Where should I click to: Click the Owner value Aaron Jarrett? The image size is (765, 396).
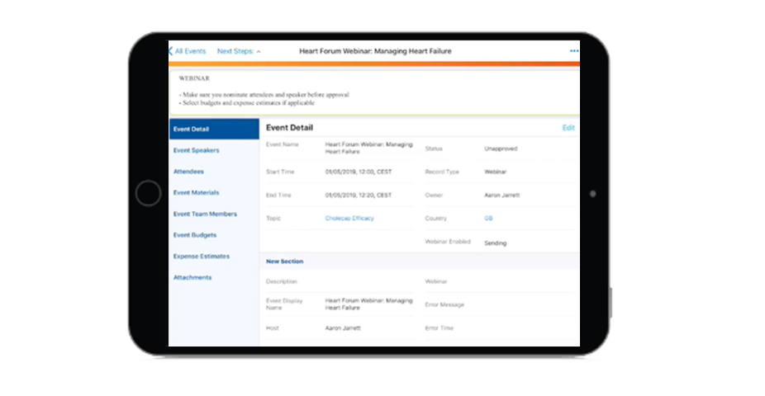504,196
